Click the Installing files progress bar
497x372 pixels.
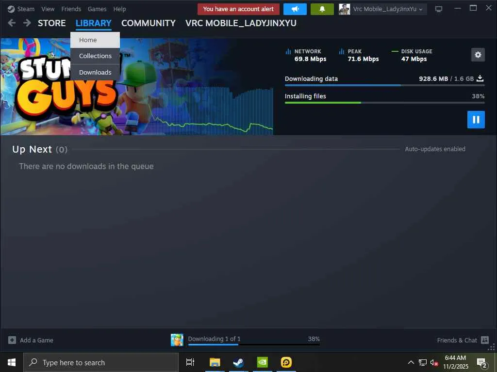click(x=384, y=103)
